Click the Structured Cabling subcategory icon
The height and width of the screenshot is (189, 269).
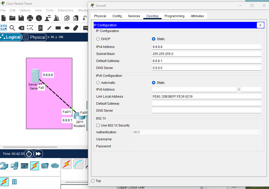pos(14,182)
